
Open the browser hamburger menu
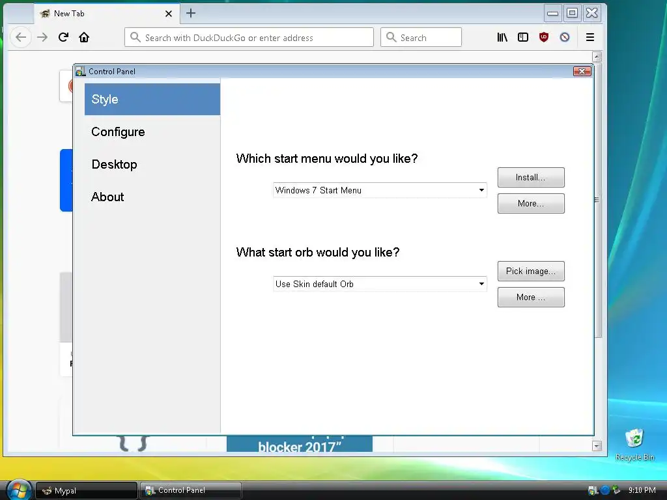pos(590,37)
